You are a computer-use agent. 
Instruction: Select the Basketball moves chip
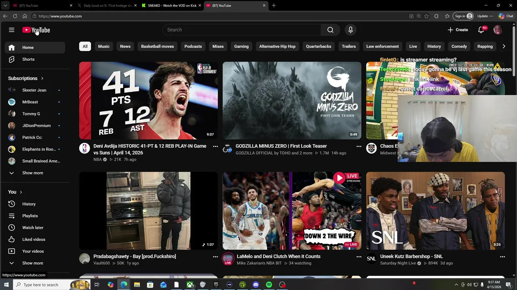(158, 46)
